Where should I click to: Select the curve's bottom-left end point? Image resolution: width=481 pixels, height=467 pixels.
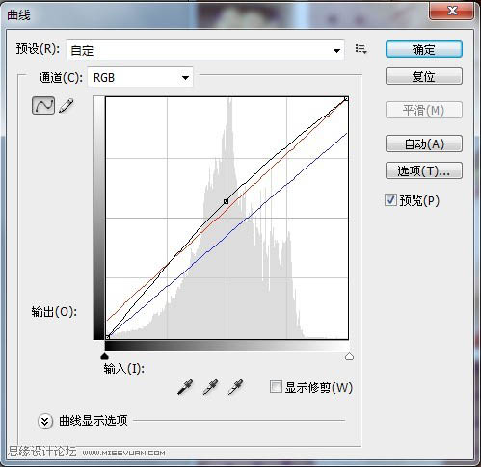point(108,337)
